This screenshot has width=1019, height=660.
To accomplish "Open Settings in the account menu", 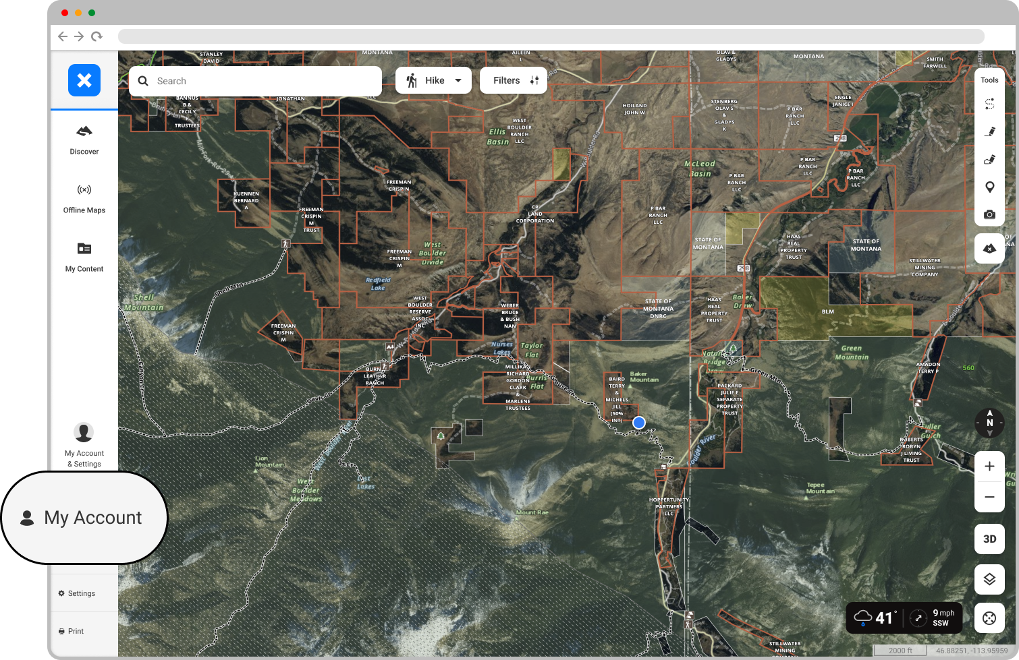I will click(77, 593).
